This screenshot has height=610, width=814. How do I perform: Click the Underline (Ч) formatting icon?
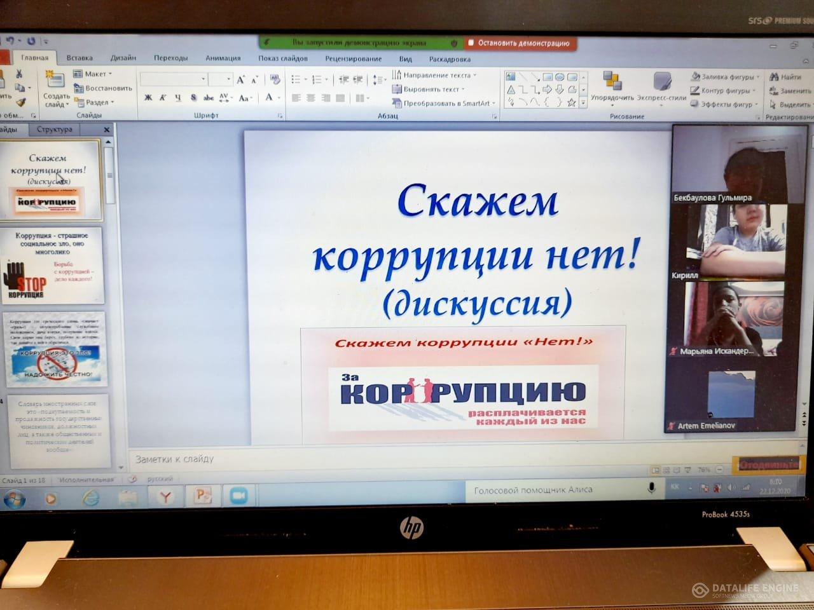[x=177, y=98]
